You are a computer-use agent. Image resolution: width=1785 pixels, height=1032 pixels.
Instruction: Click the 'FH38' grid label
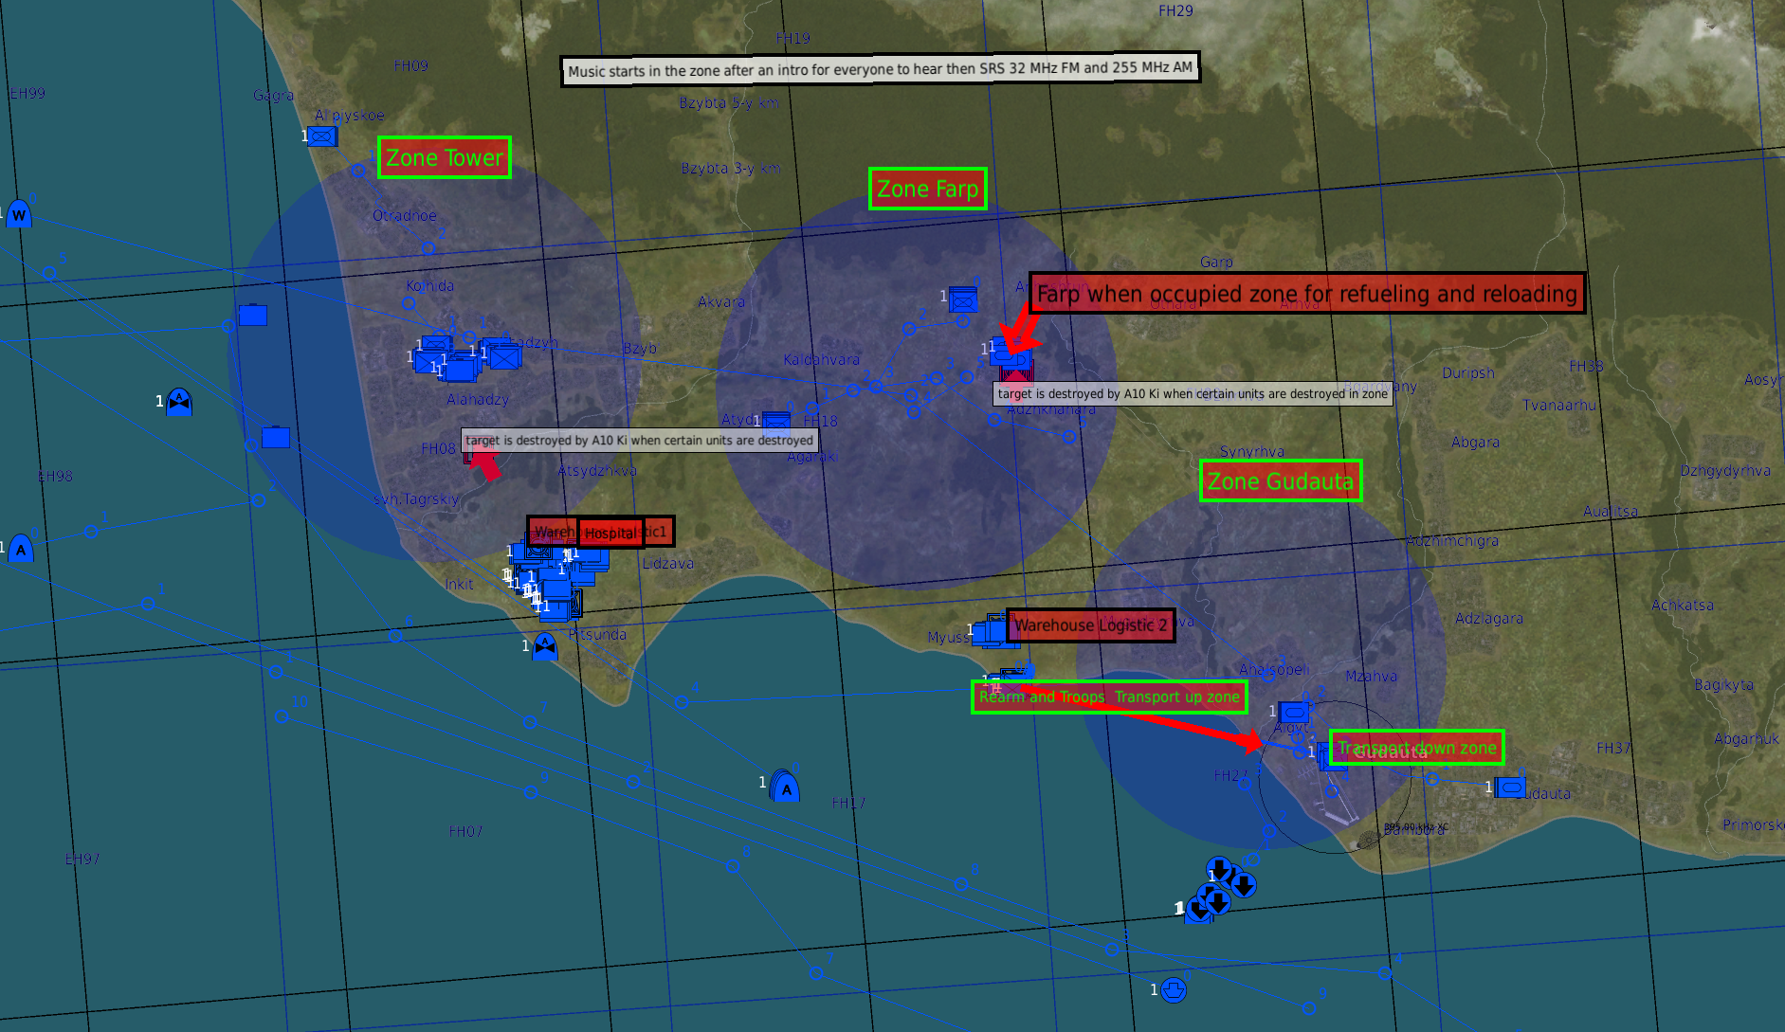[x=1586, y=366]
